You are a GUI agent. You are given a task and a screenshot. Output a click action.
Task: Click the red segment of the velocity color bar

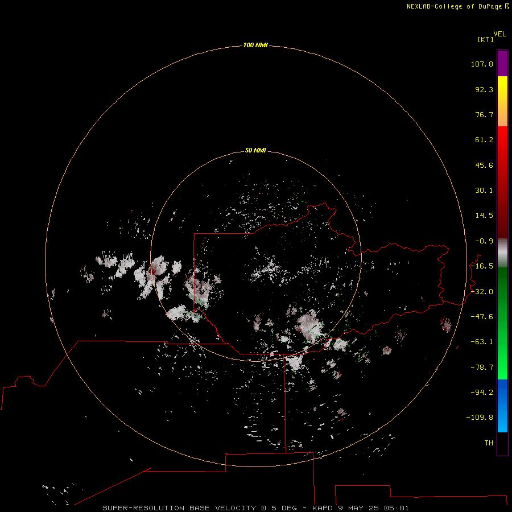click(502, 182)
